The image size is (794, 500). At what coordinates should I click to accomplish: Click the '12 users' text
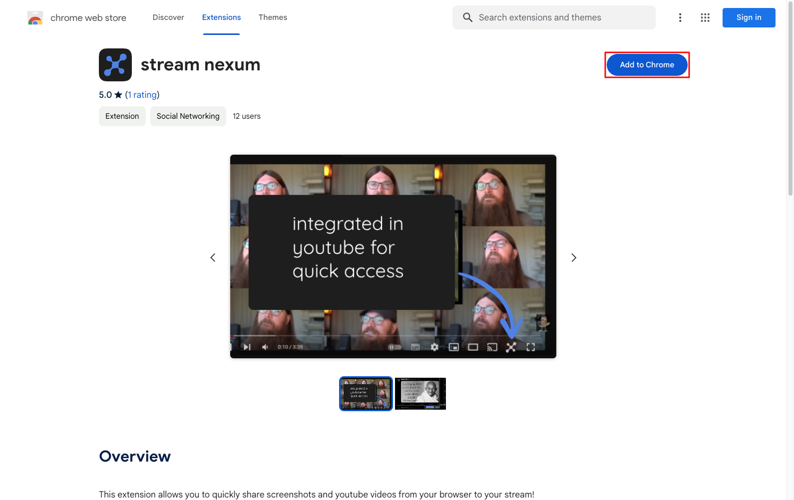pos(247,116)
